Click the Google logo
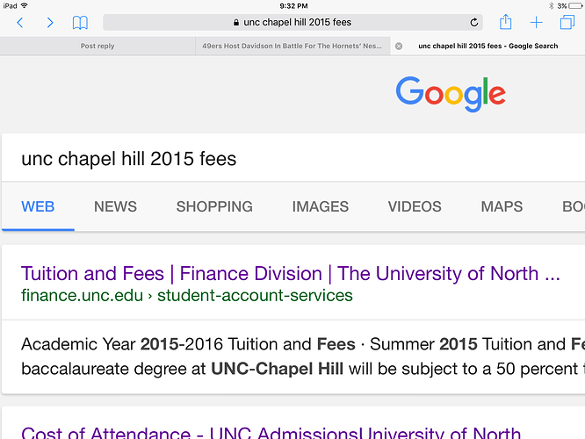This screenshot has height=439, width=585. coord(451,94)
